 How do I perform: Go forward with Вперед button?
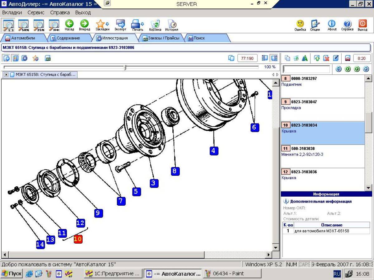tap(84, 25)
